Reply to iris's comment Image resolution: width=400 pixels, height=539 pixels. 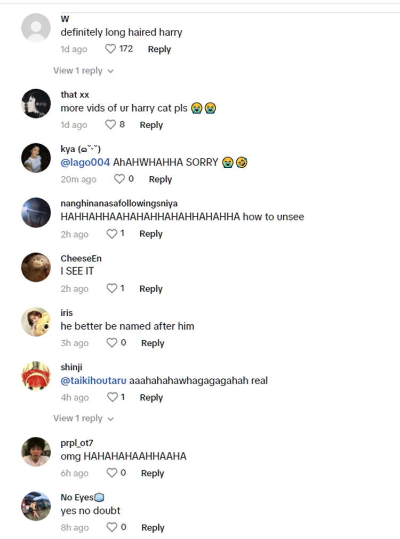(x=153, y=343)
